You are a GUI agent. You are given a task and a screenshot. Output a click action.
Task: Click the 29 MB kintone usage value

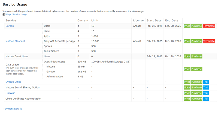pos(81,67)
